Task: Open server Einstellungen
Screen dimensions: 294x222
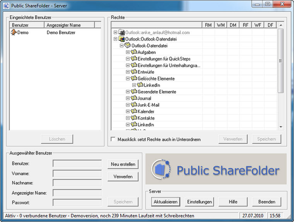Action: 199,202
